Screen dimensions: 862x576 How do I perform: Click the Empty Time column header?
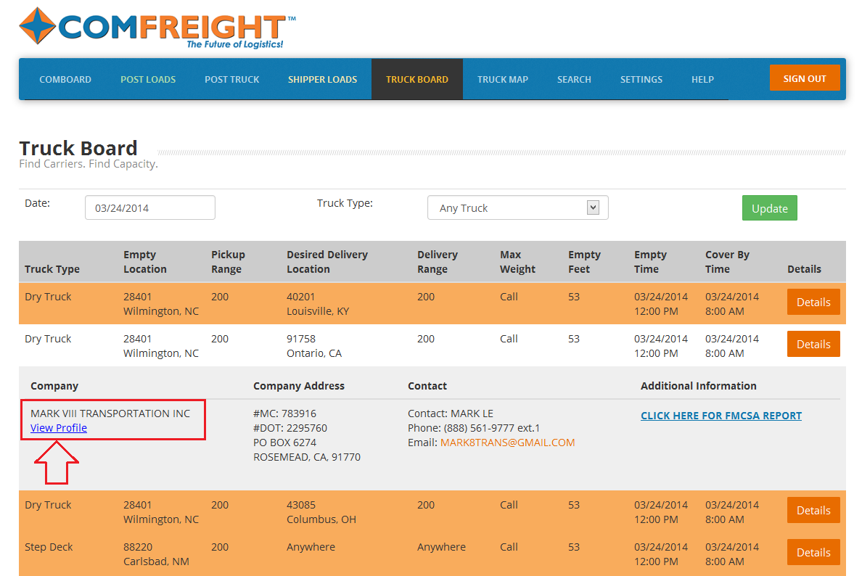(x=650, y=262)
